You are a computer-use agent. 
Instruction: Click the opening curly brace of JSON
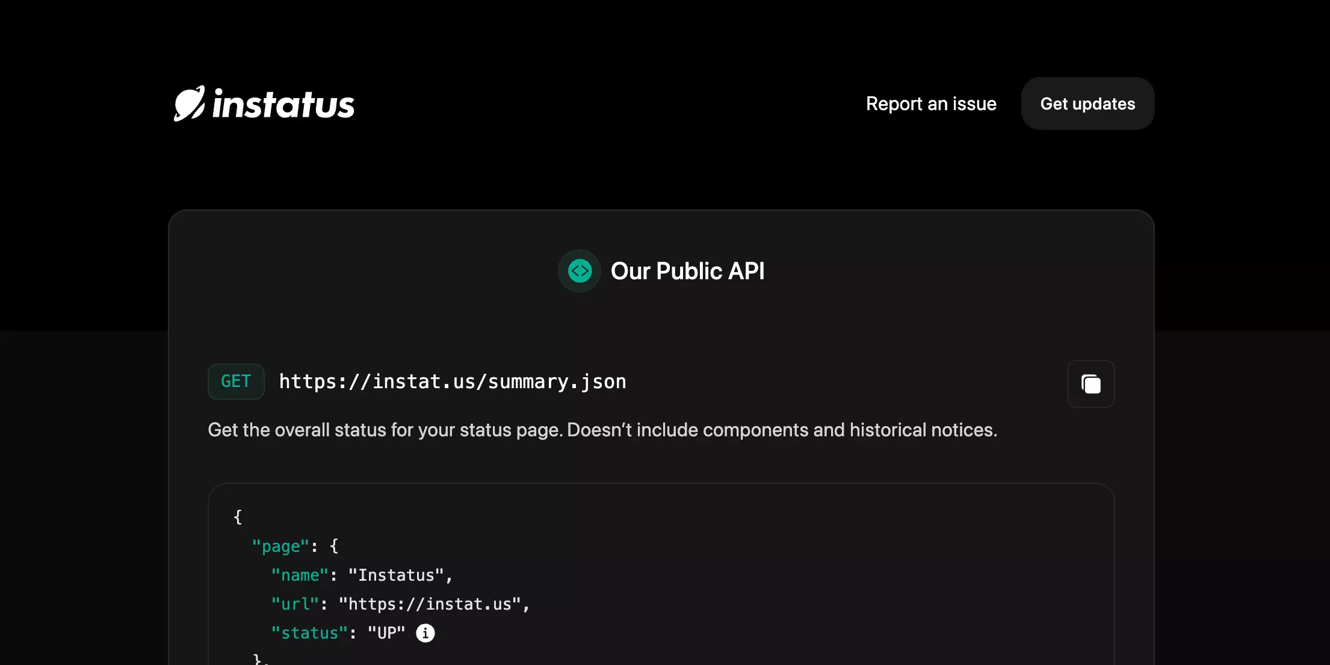[238, 517]
